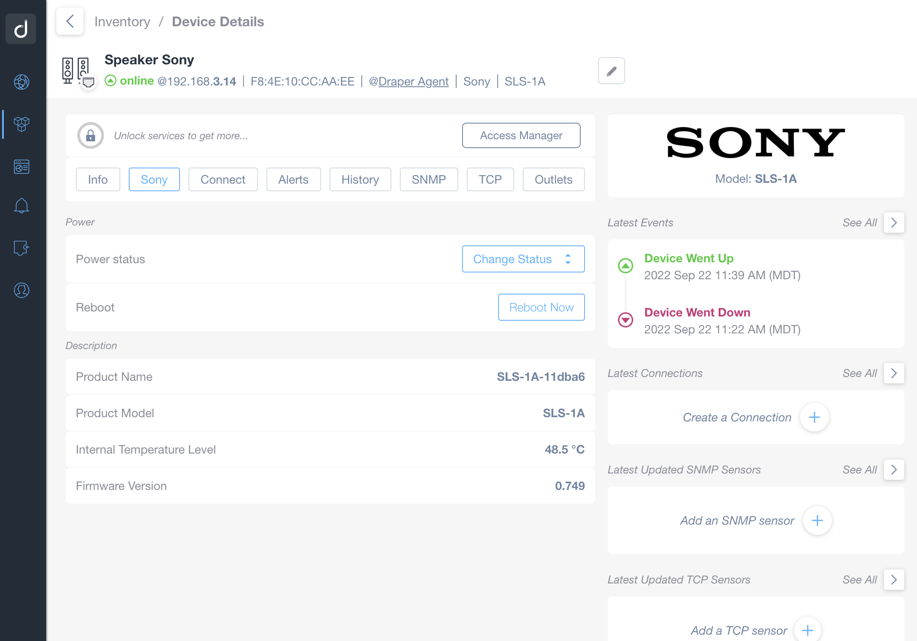Expand Latest Connections with the chevron
Image resolution: width=917 pixels, height=641 pixels.
point(894,373)
